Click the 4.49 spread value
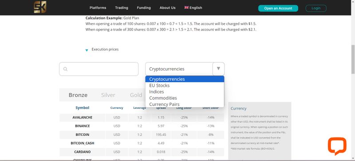This screenshot has height=161, width=355. tap(161, 143)
